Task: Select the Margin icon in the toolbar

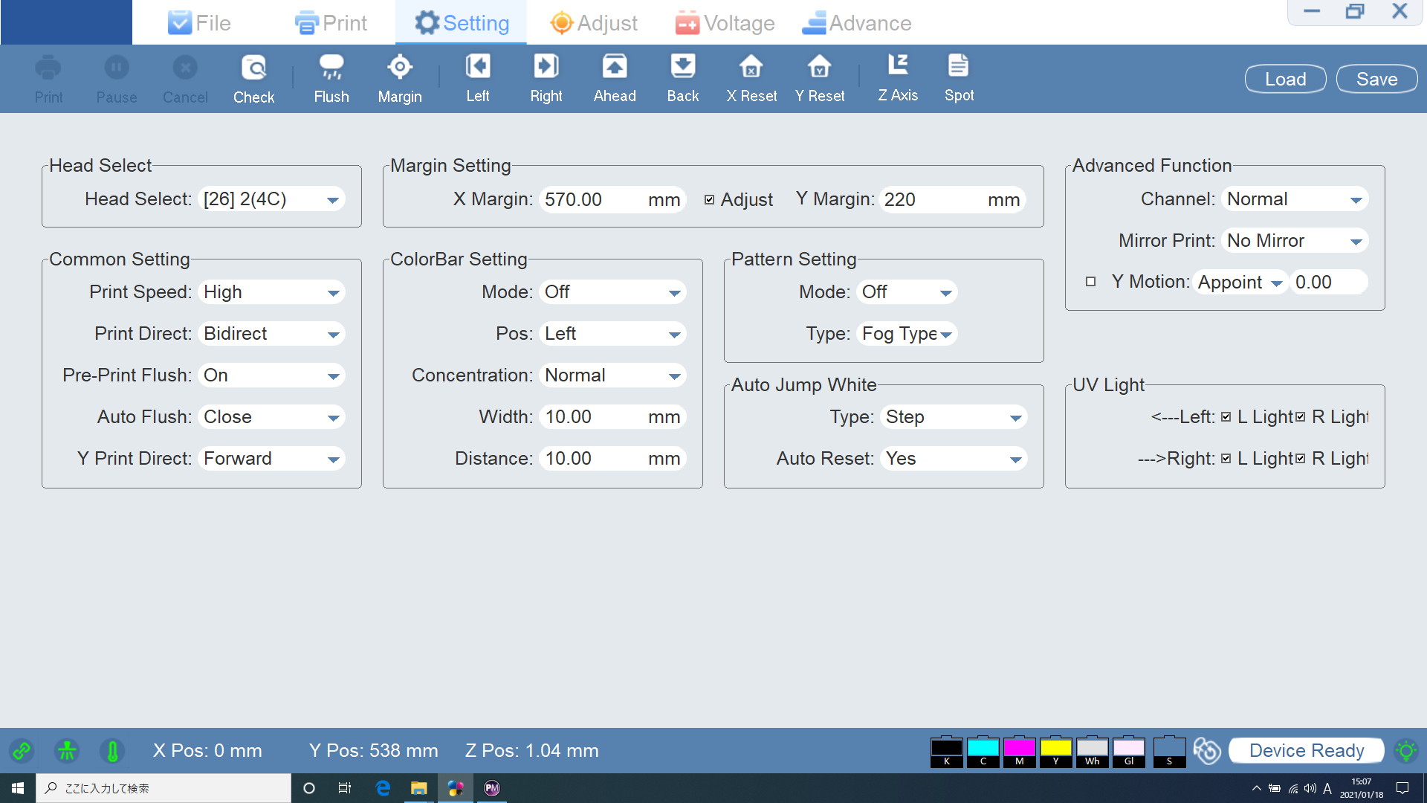Action: (x=400, y=78)
